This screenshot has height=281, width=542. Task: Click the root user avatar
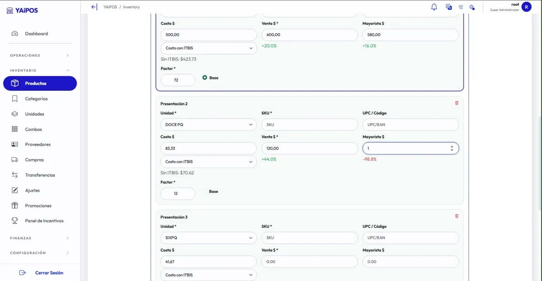(526, 7)
